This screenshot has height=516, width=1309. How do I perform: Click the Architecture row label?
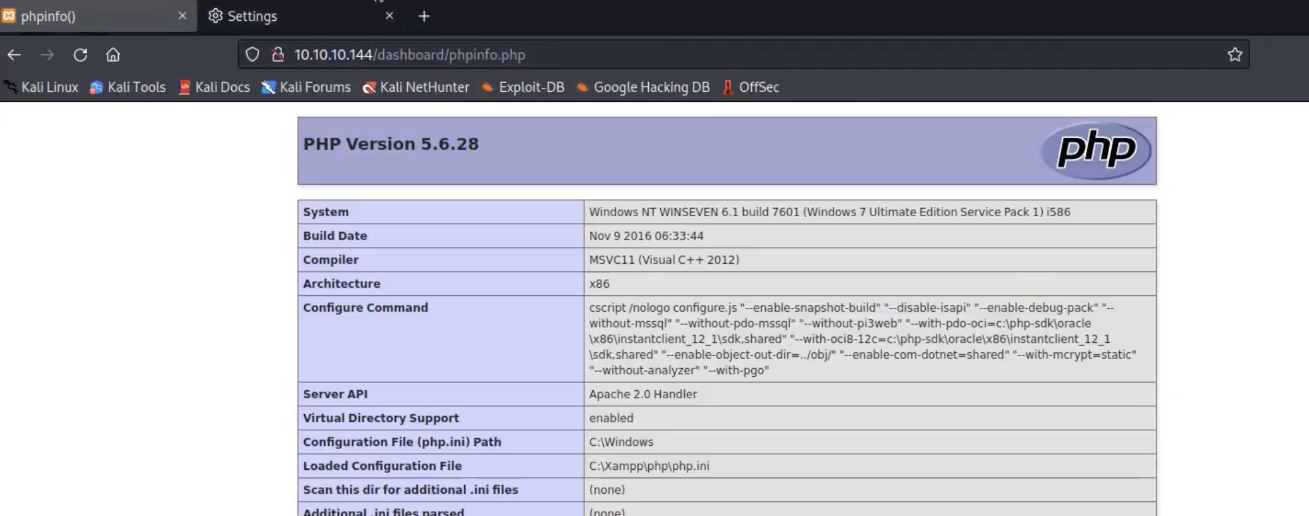tap(341, 284)
